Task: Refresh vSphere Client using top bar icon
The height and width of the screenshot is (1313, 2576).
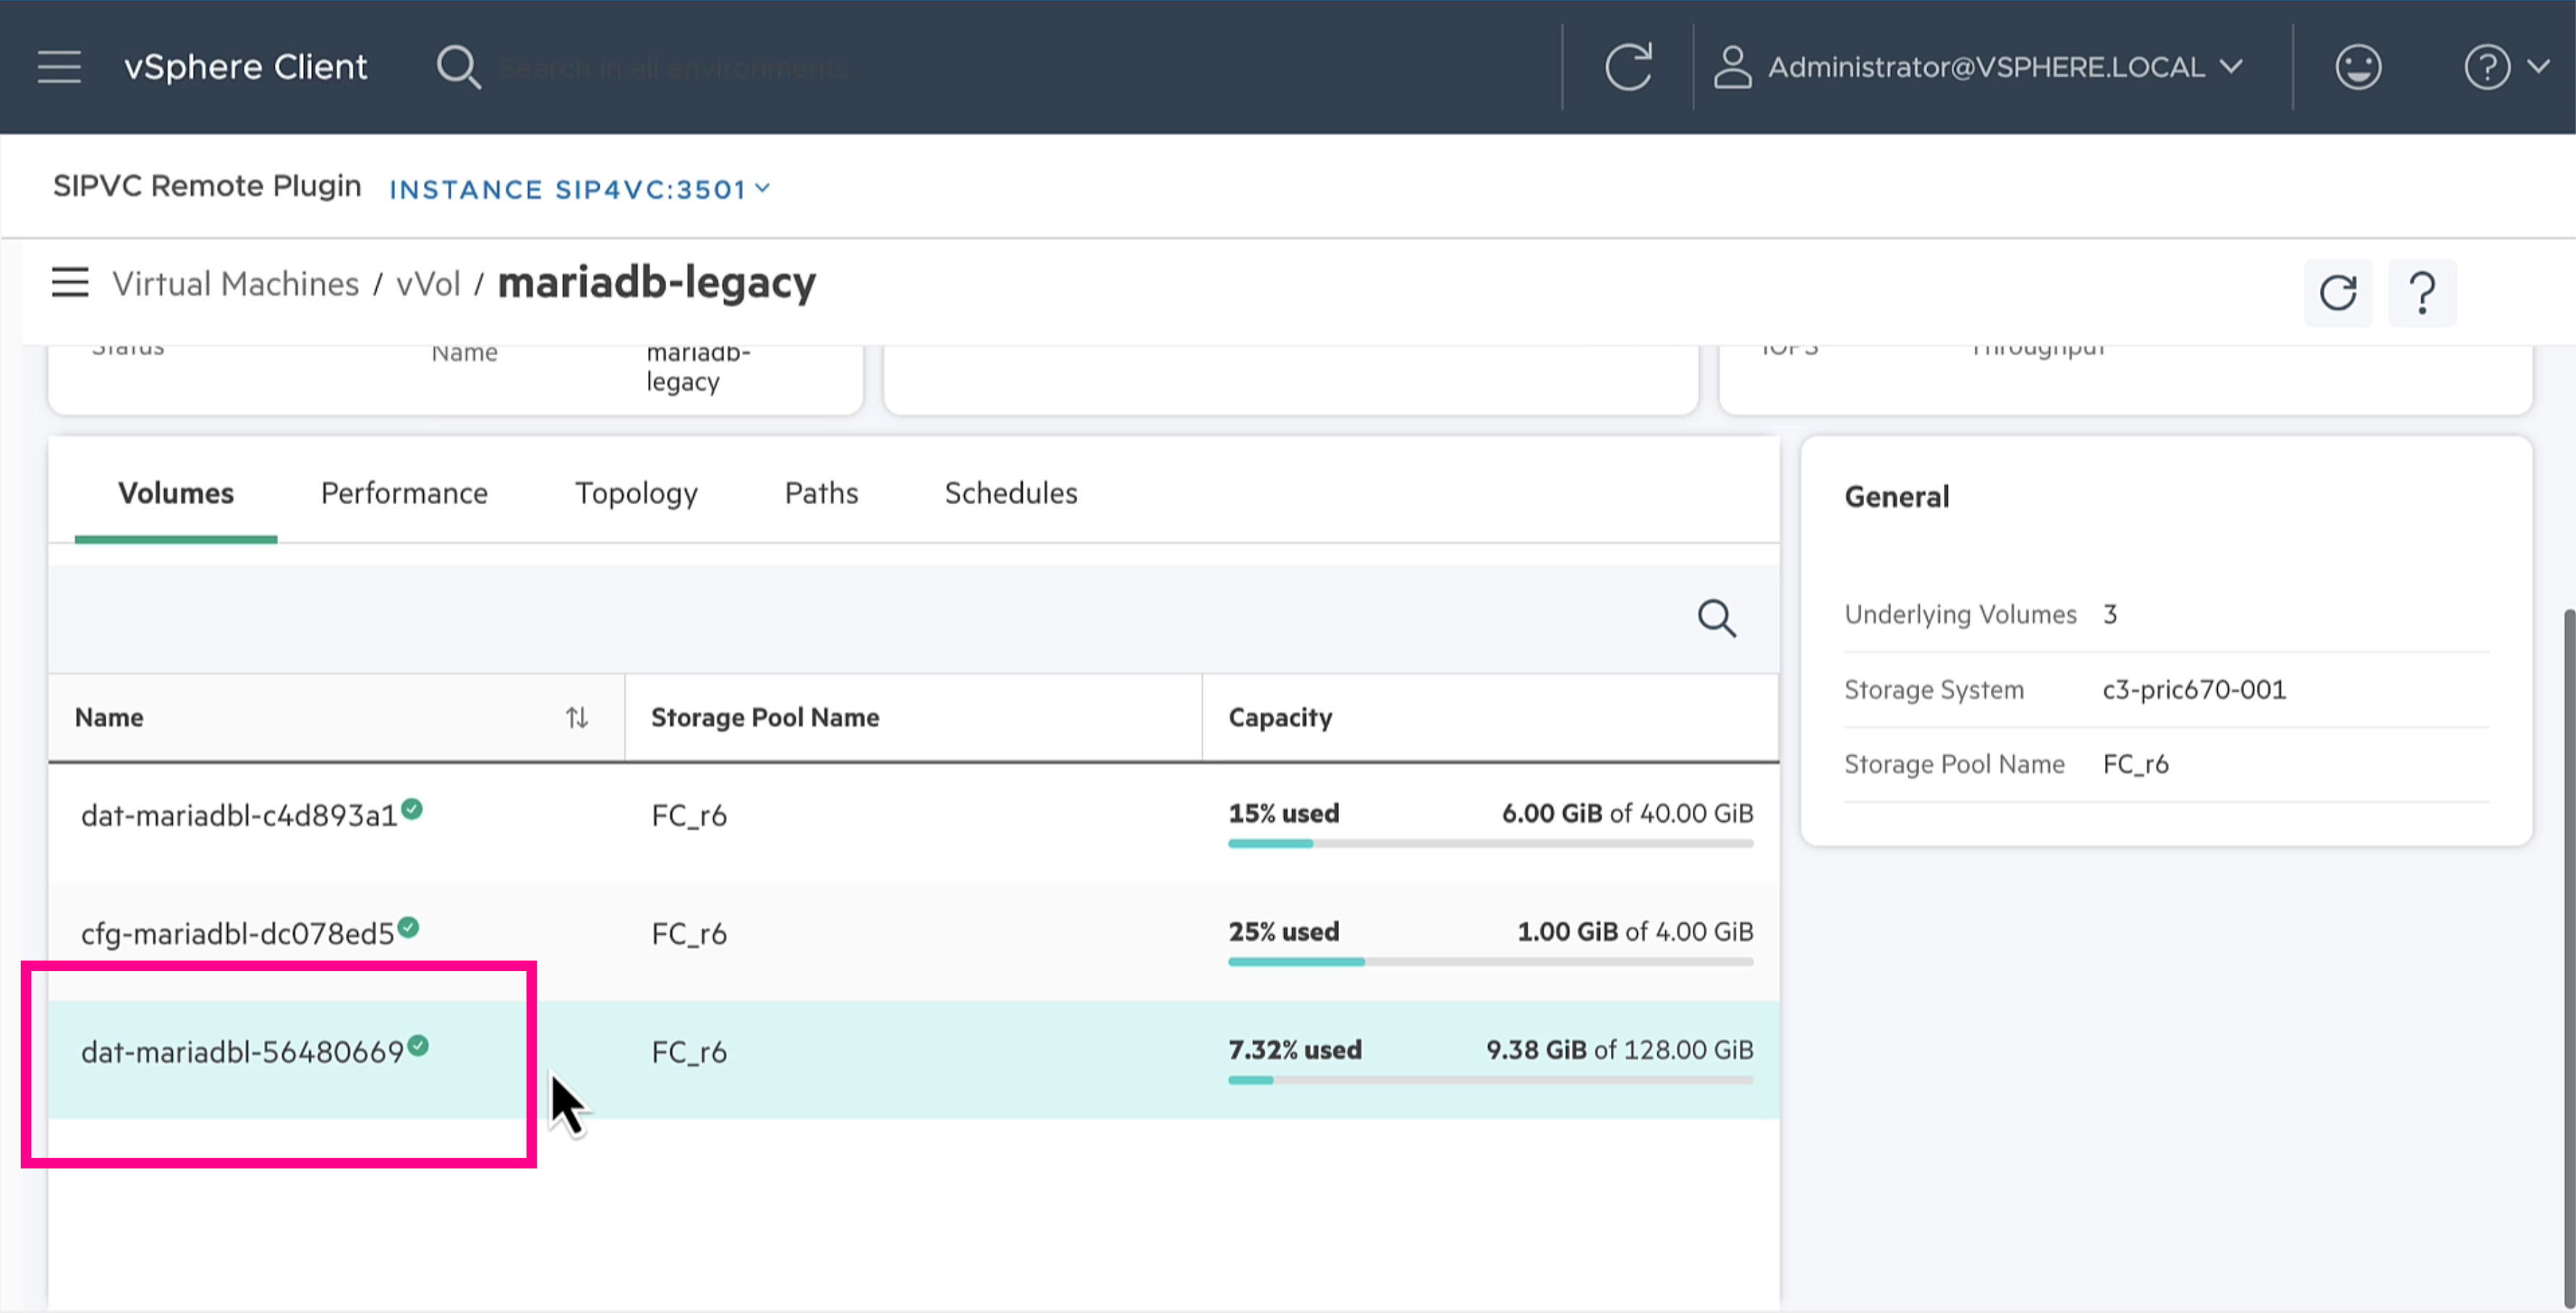Action: click(x=1628, y=67)
